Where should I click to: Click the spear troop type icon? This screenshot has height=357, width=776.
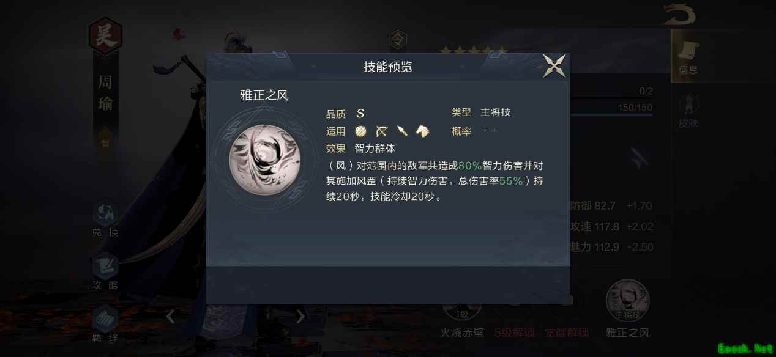point(402,131)
